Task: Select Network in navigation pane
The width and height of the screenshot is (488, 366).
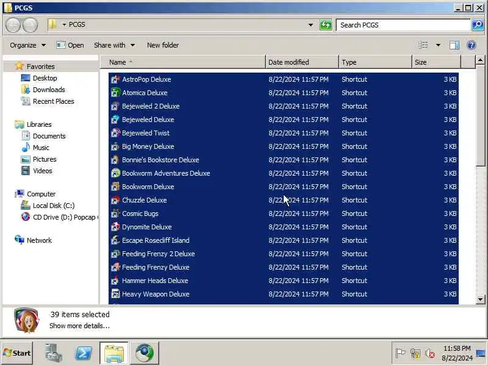Action: [x=33, y=240]
